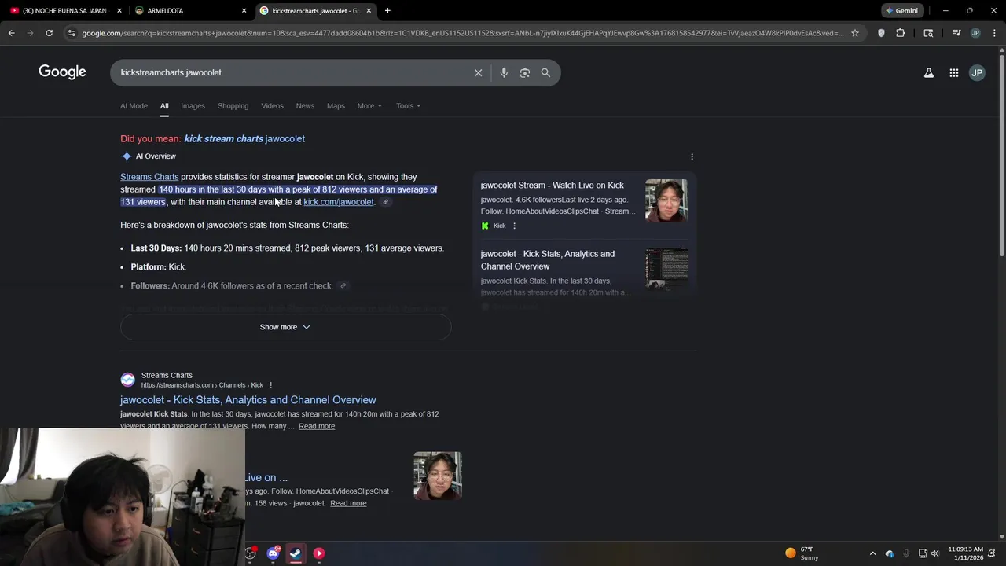Switch to Videos results

coord(272,106)
